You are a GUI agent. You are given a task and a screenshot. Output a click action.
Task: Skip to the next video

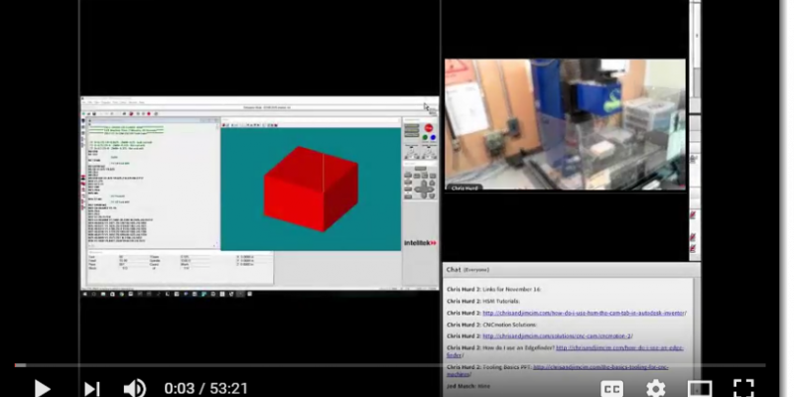[x=91, y=388]
